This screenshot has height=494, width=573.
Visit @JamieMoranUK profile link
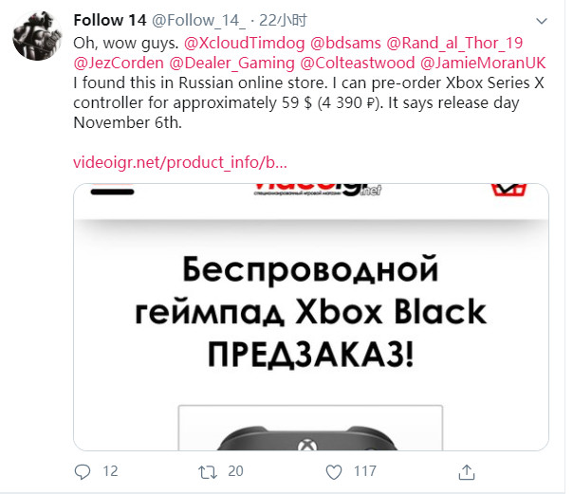coord(483,63)
